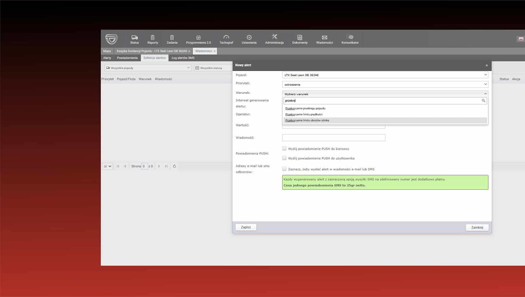The width and height of the screenshot is (525, 297).
Task: Open the Priorytet ostrzeżenie dropdown
Action: pos(385,85)
